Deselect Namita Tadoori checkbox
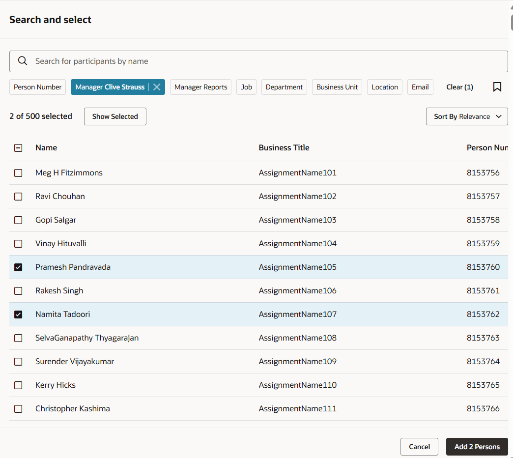 [x=18, y=314]
